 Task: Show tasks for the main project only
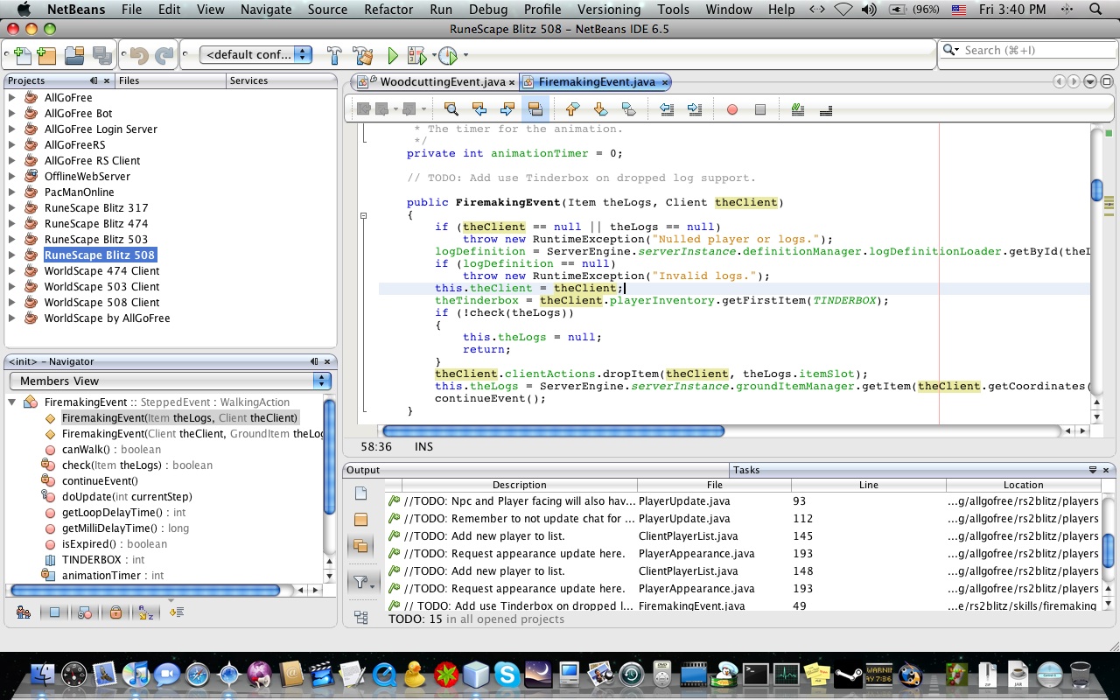click(x=360, y=520)
